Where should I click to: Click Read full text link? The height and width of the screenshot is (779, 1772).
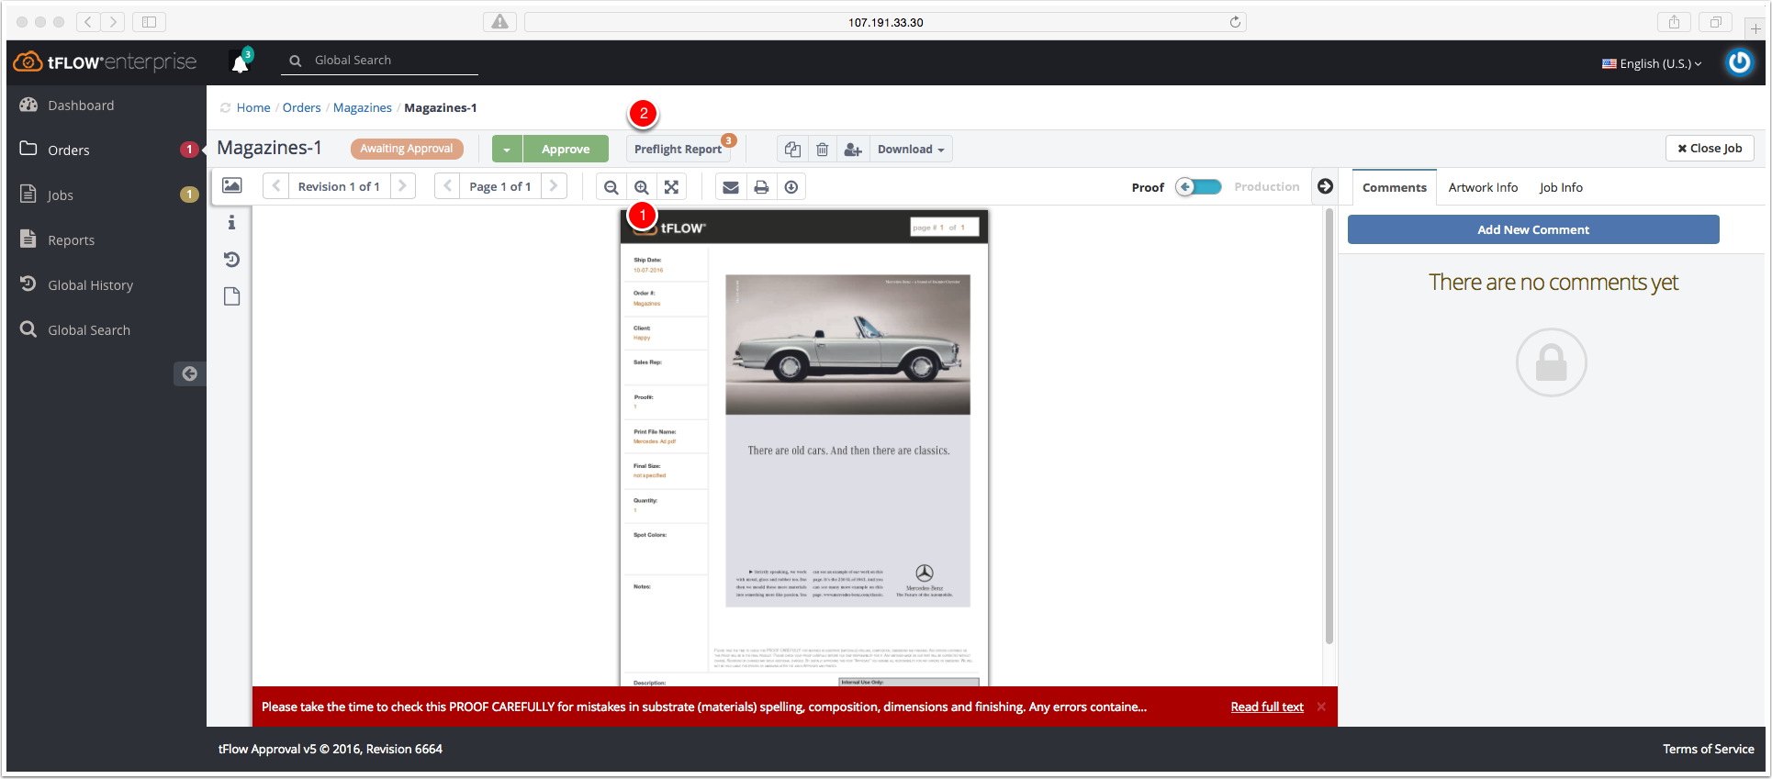click(1267, 707)
